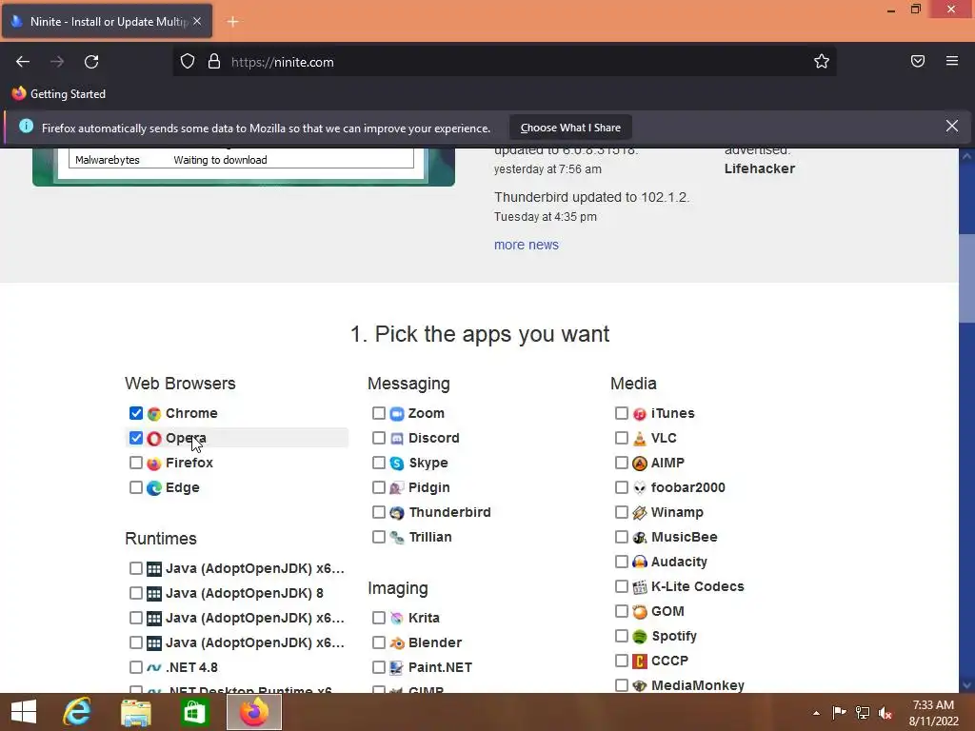Click the Paint.NET icon

(397, 667)
